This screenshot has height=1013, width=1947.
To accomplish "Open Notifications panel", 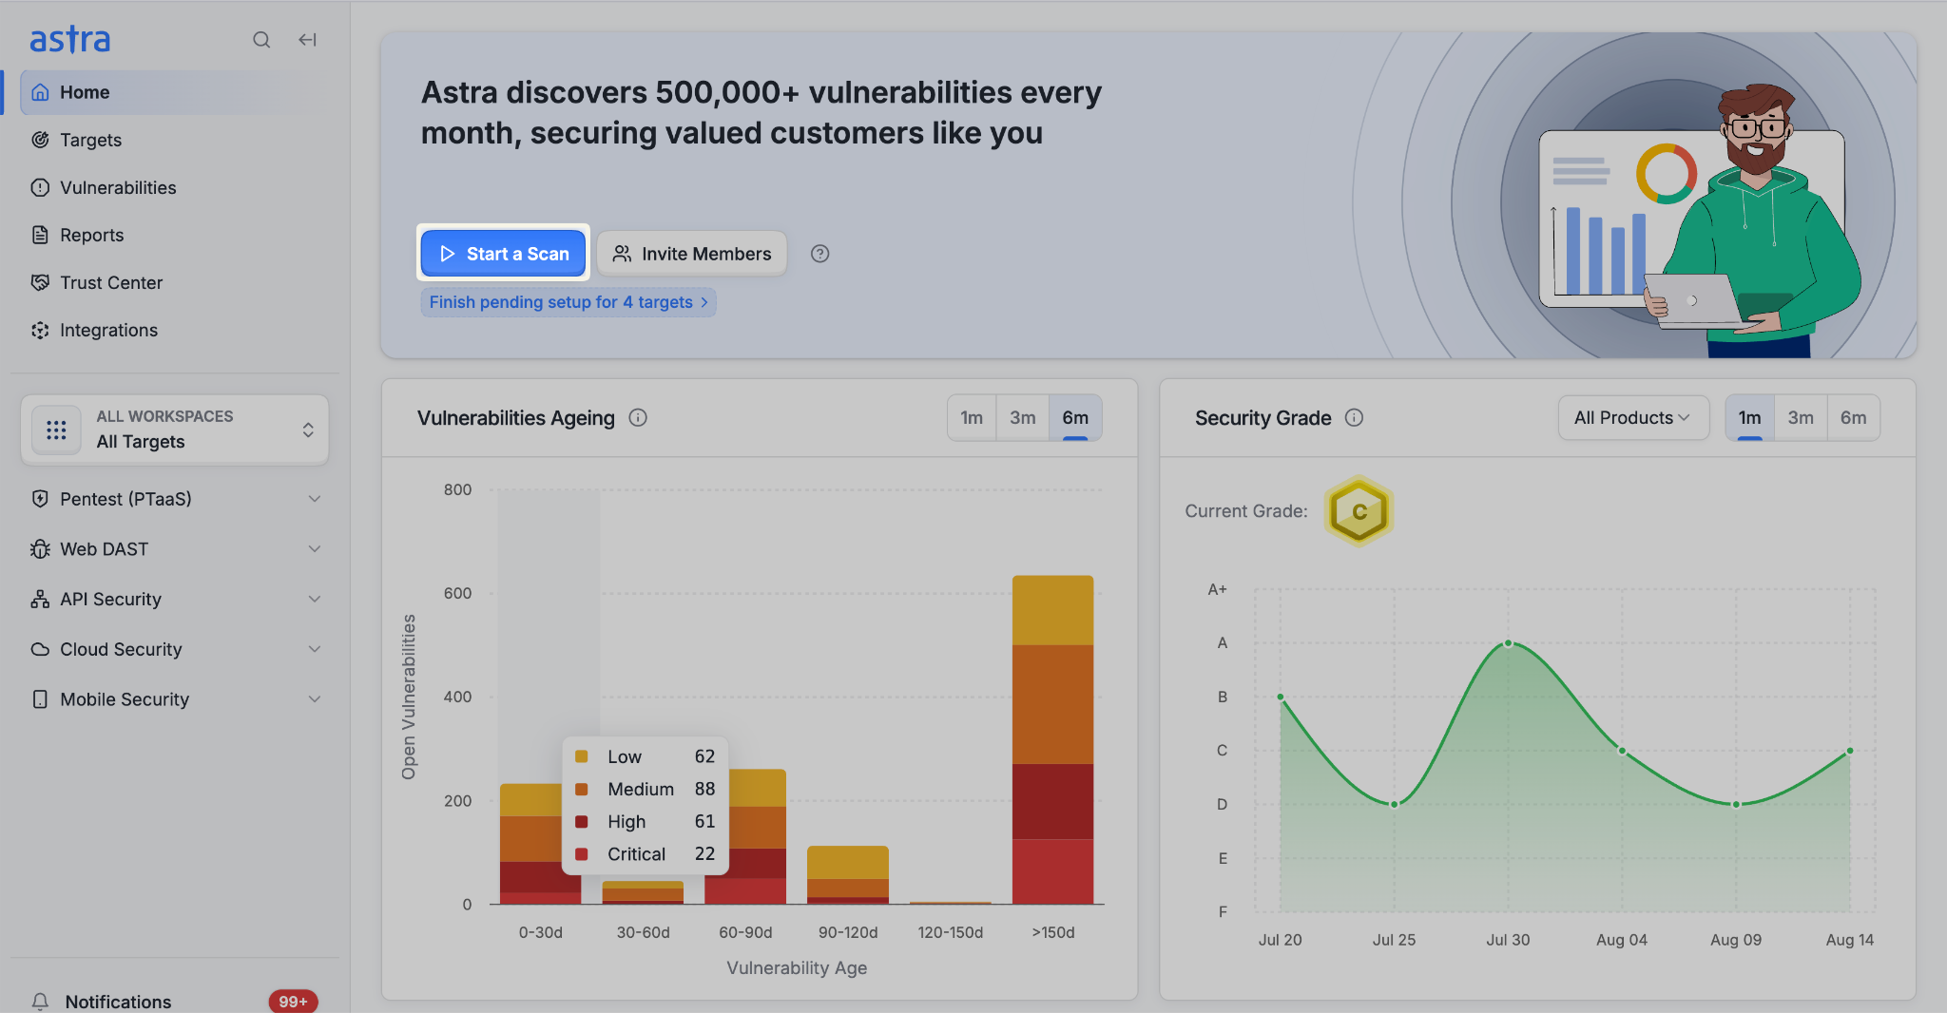I will tap(176, 1002).
